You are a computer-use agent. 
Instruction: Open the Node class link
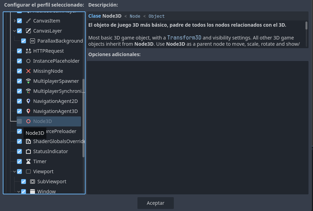135,16
